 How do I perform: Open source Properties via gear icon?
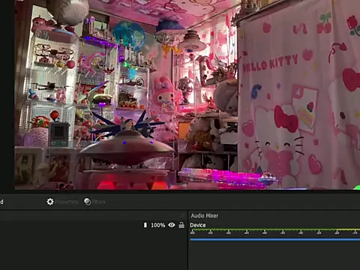coord(50,202)
